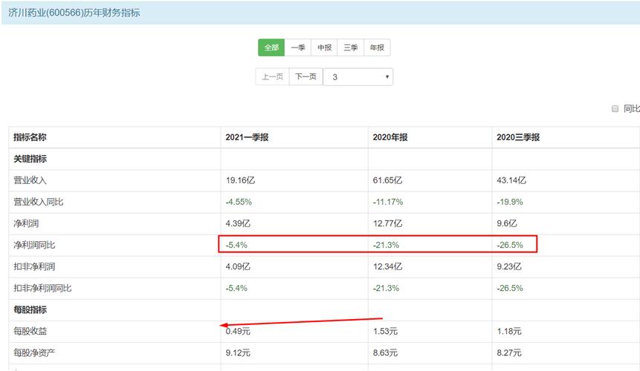Viewport: 640px width, 371px height.
Task: Click the 1.53元 earnings per share
Action: pos(385,332)
